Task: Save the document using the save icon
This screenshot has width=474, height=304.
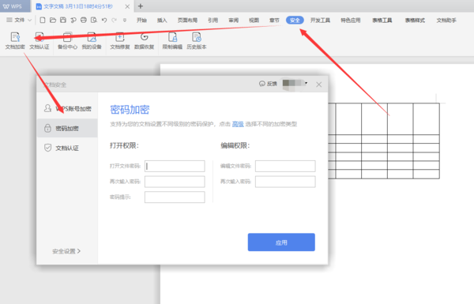Action: (63, 20)
